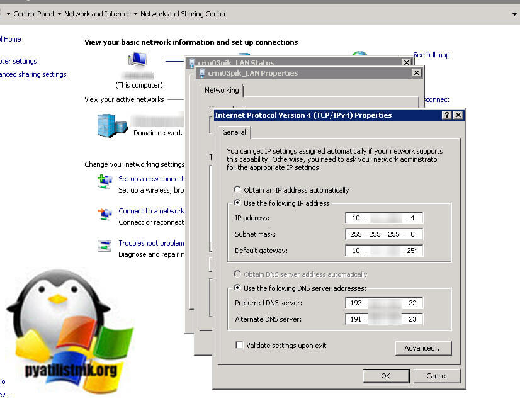Click the This computer icon
The width and height of the screenshot is (520, 401).
tap(138, 61)
